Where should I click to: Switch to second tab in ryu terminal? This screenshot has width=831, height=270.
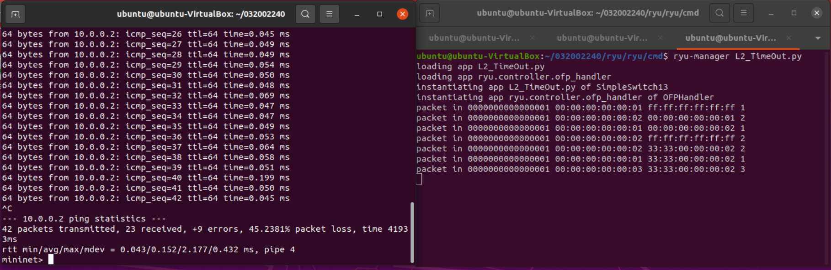click(x=602, y=38)
